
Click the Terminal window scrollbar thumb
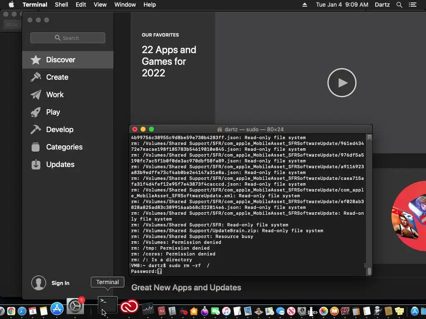coord(369,271)
